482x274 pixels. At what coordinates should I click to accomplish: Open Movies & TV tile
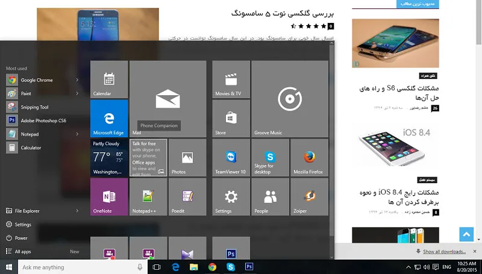(231, 79)
